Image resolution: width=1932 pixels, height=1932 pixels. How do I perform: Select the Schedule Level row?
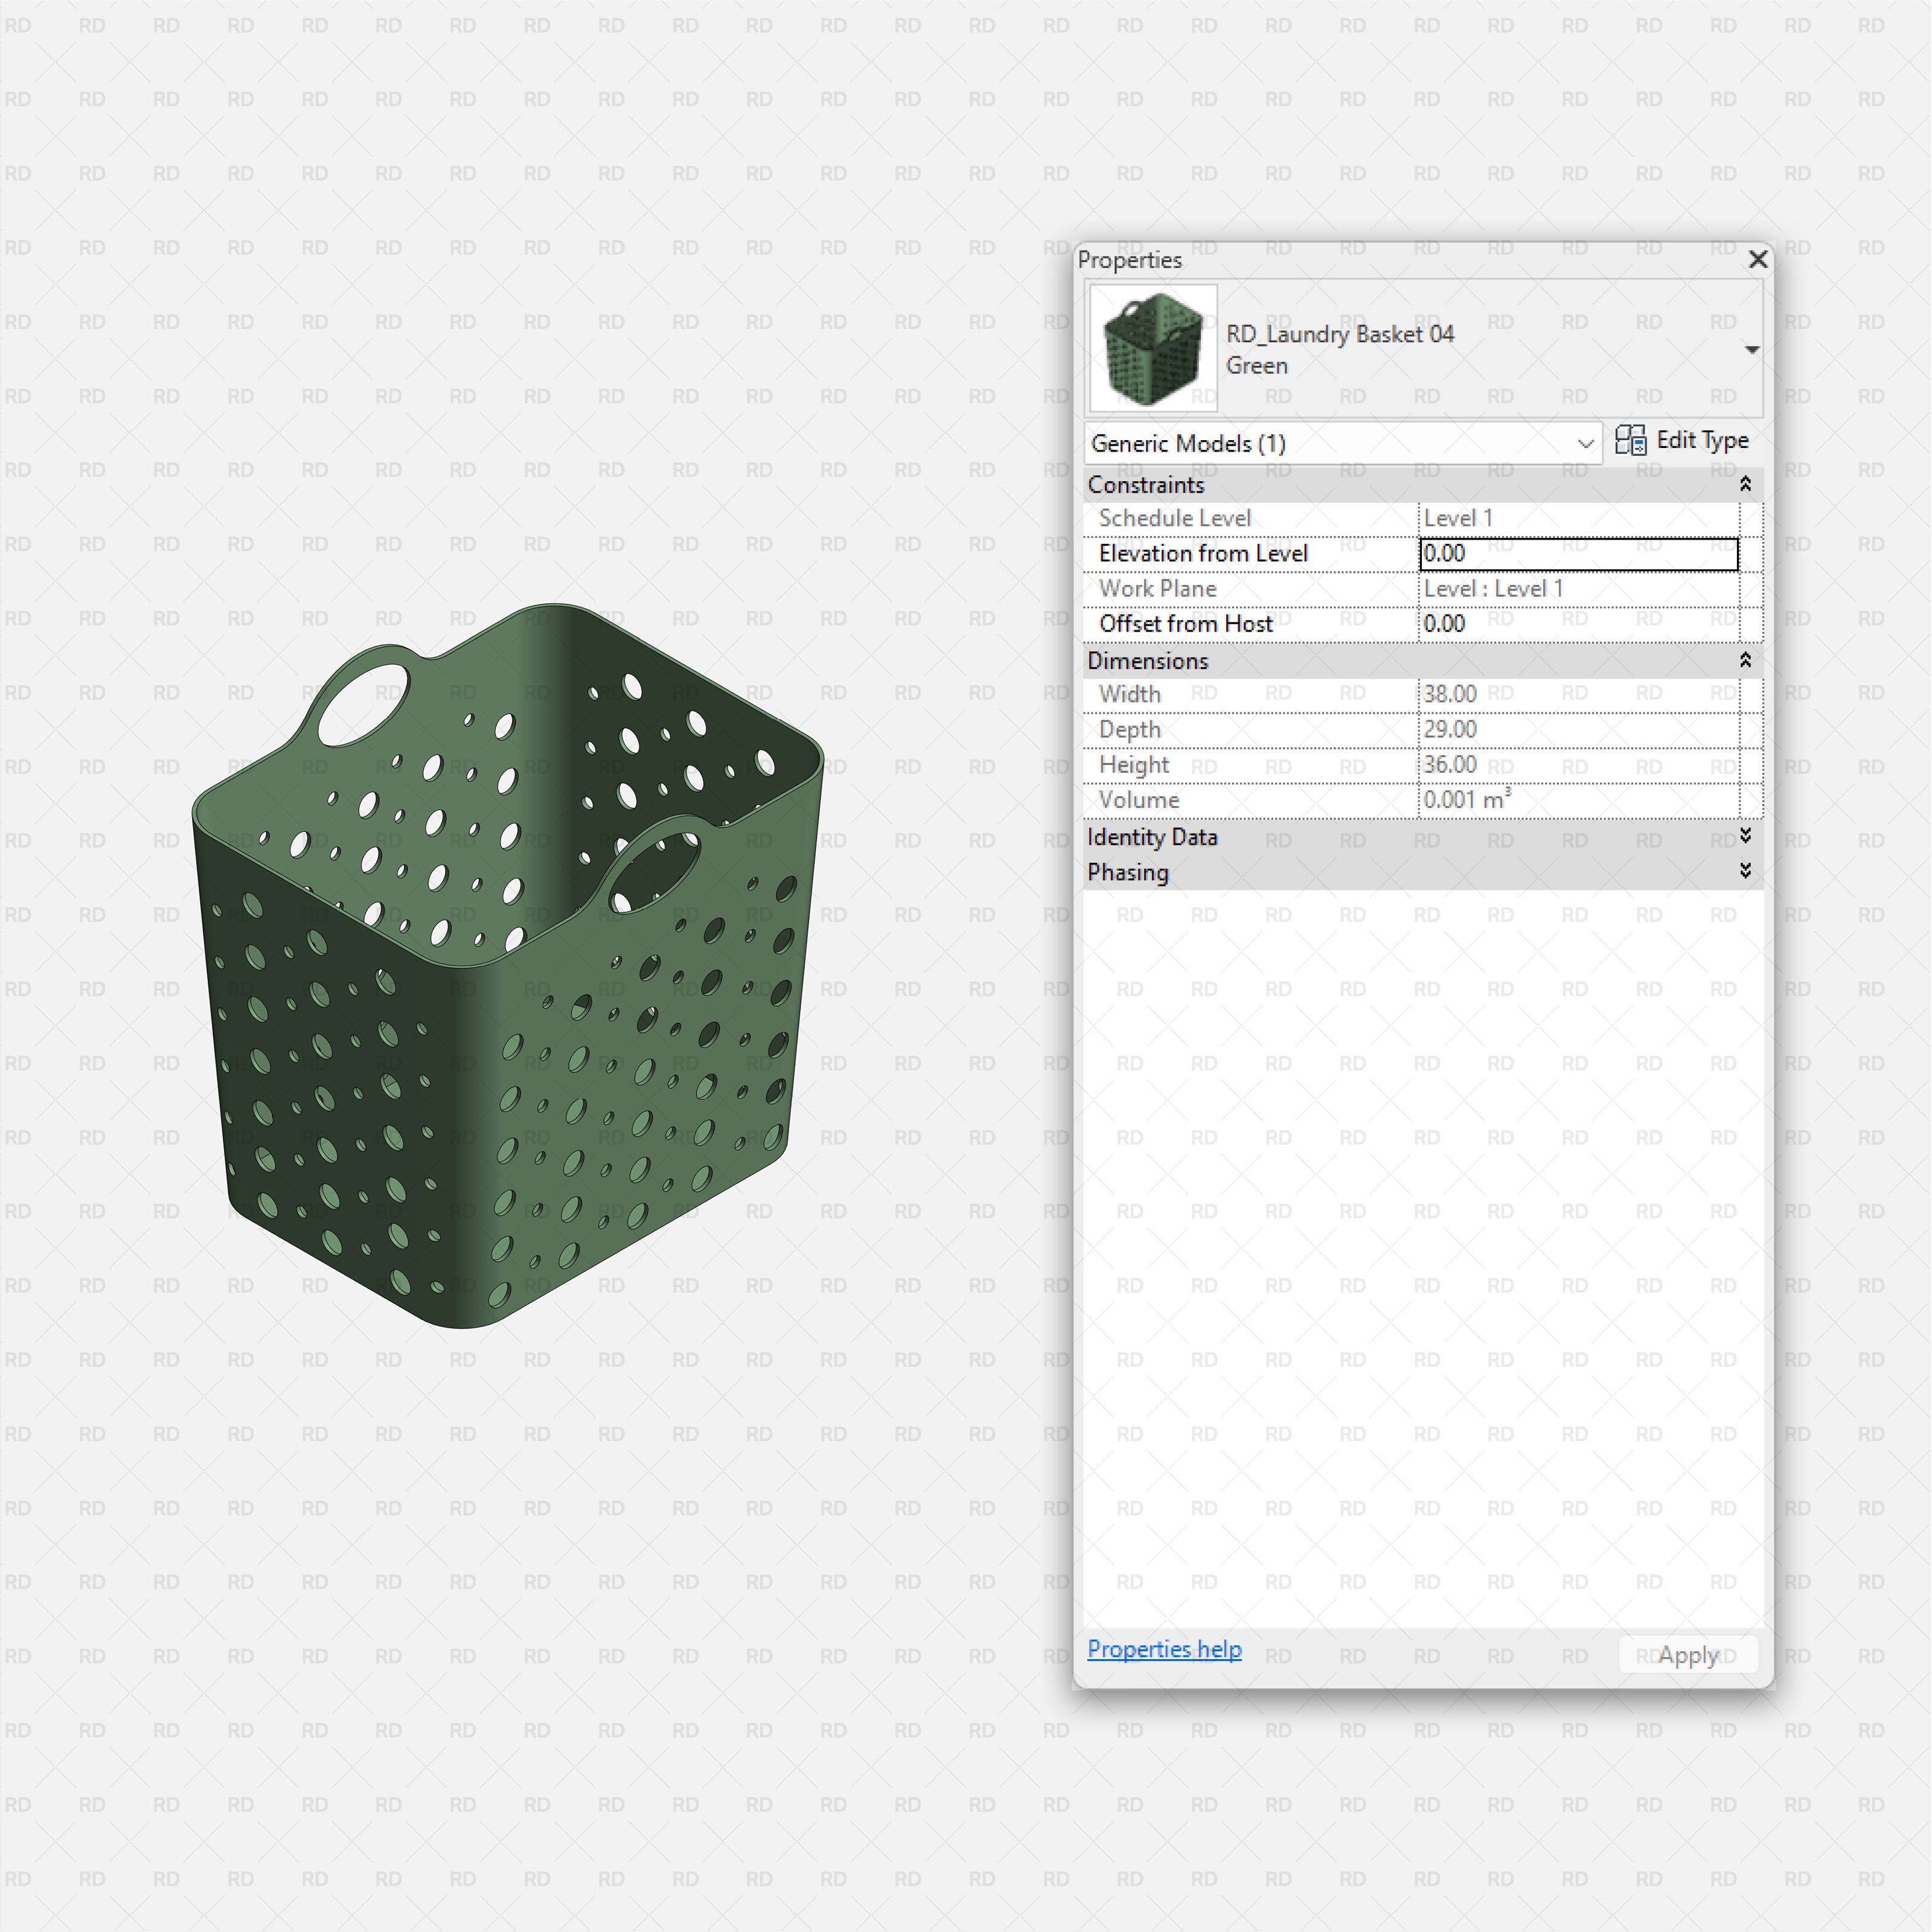(1250, 518)
